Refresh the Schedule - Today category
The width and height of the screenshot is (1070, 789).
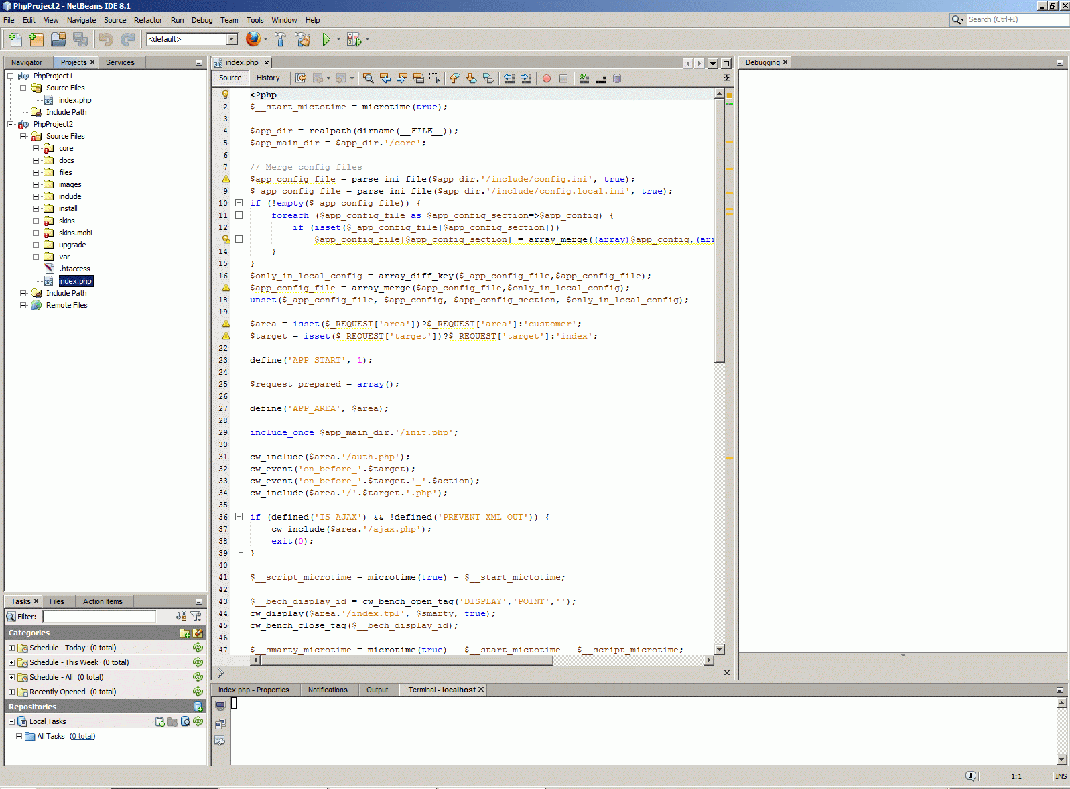coord(198,648)
